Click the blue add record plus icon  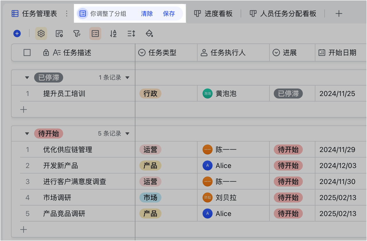click(x=17, y=33)
